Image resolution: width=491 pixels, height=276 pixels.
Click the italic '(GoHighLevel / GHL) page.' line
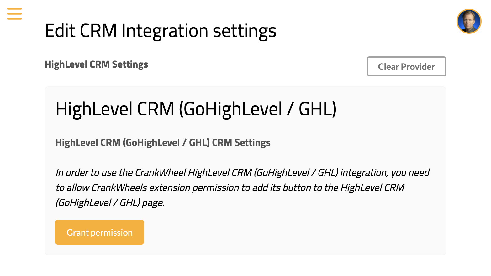pyautogui.click(x=110, y=203)
